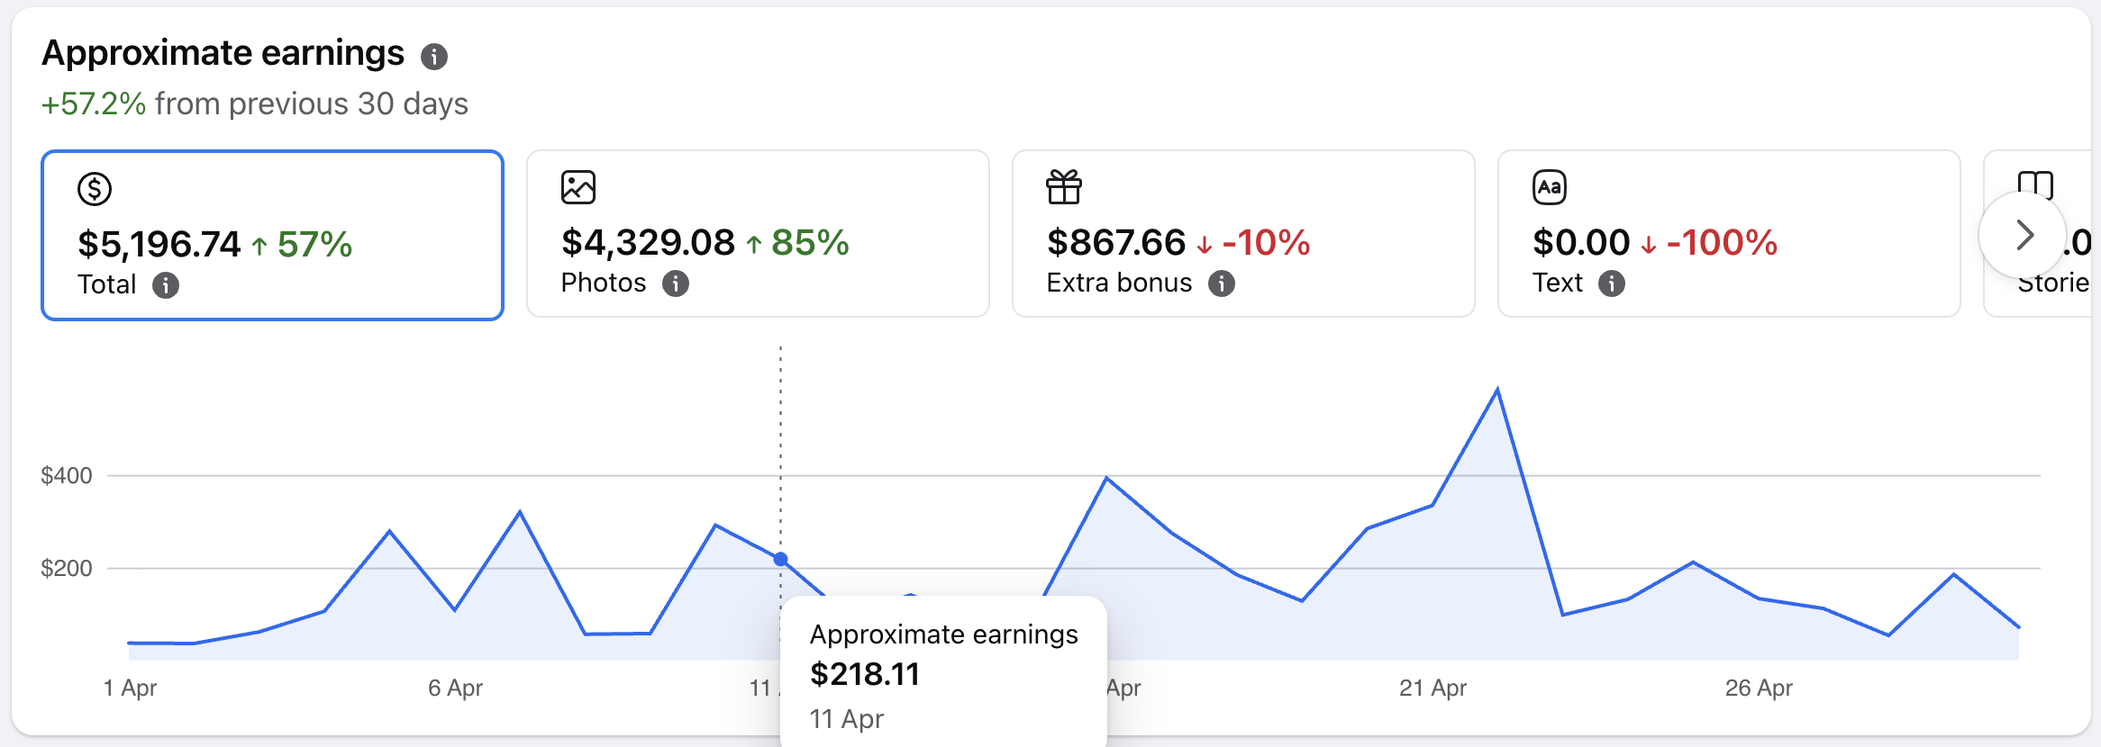The image size is (2101, 747).
Task: Click the 11 Apr date in the tooltip
Action: (x=847, y=719)
